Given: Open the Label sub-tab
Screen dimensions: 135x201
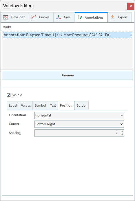Looking at the screenshot, I should (13, 105).
